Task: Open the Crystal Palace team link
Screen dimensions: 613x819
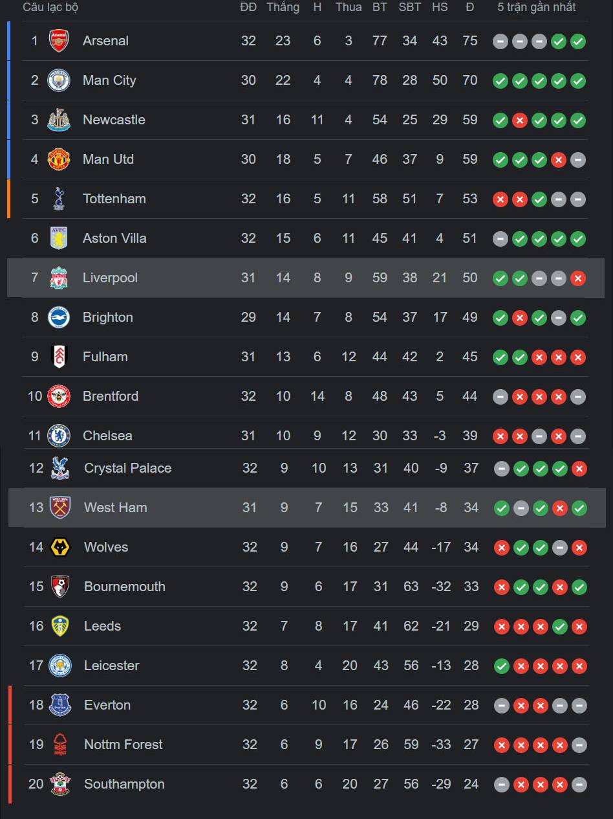Action: pyautogui.click(x=127, y=468)
